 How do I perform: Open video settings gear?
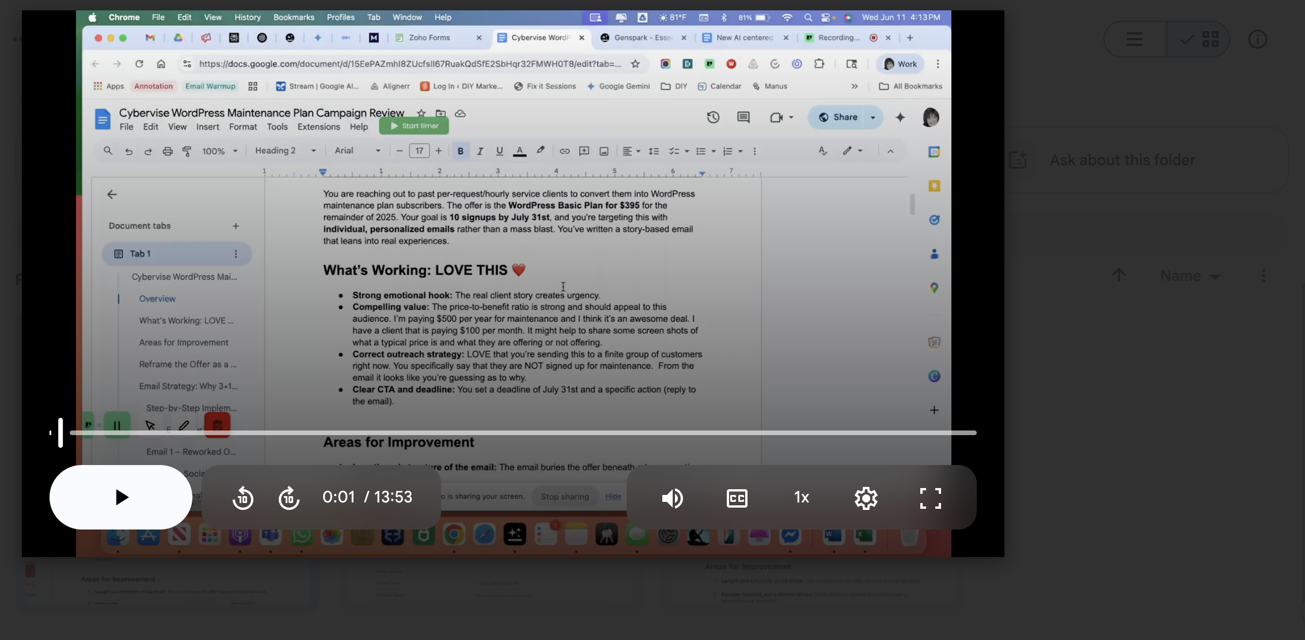(x=866, y=498)
